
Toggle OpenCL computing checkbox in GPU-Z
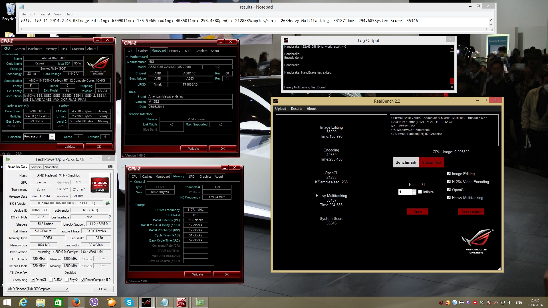pyautogui.click(x=33, y=280)
